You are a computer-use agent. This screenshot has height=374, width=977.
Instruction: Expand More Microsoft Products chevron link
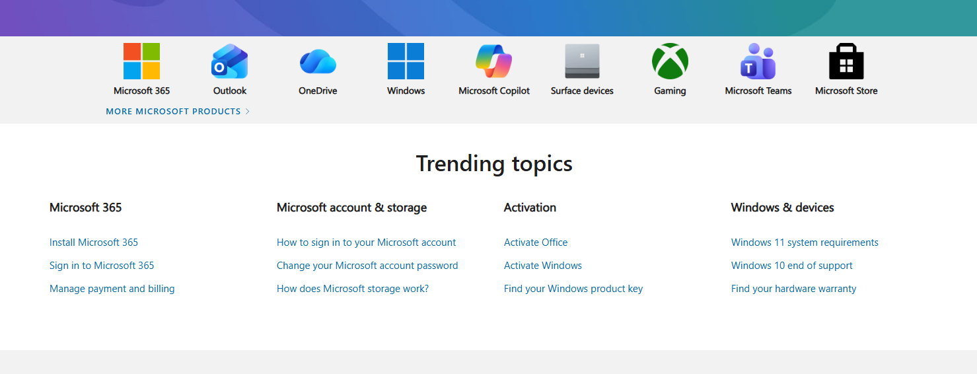(x=178, y=112)
